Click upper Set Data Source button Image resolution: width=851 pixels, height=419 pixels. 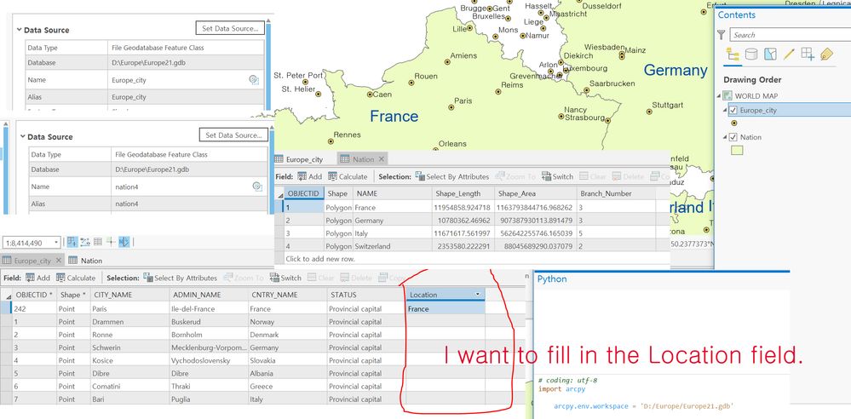click(230, 28)
